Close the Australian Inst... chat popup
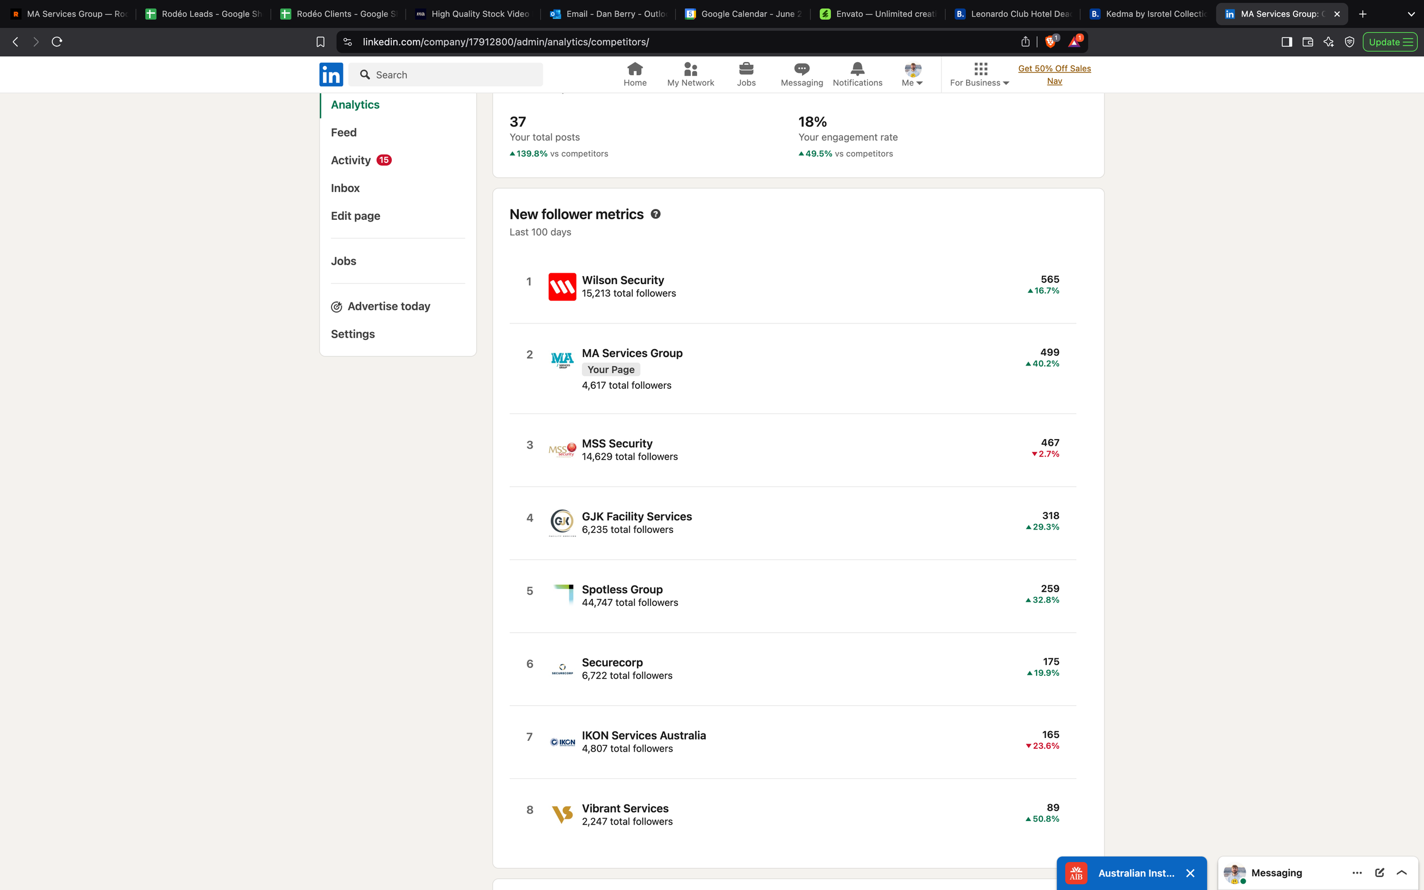Screen dimensions: 1424x890 tap(1190, 873)
